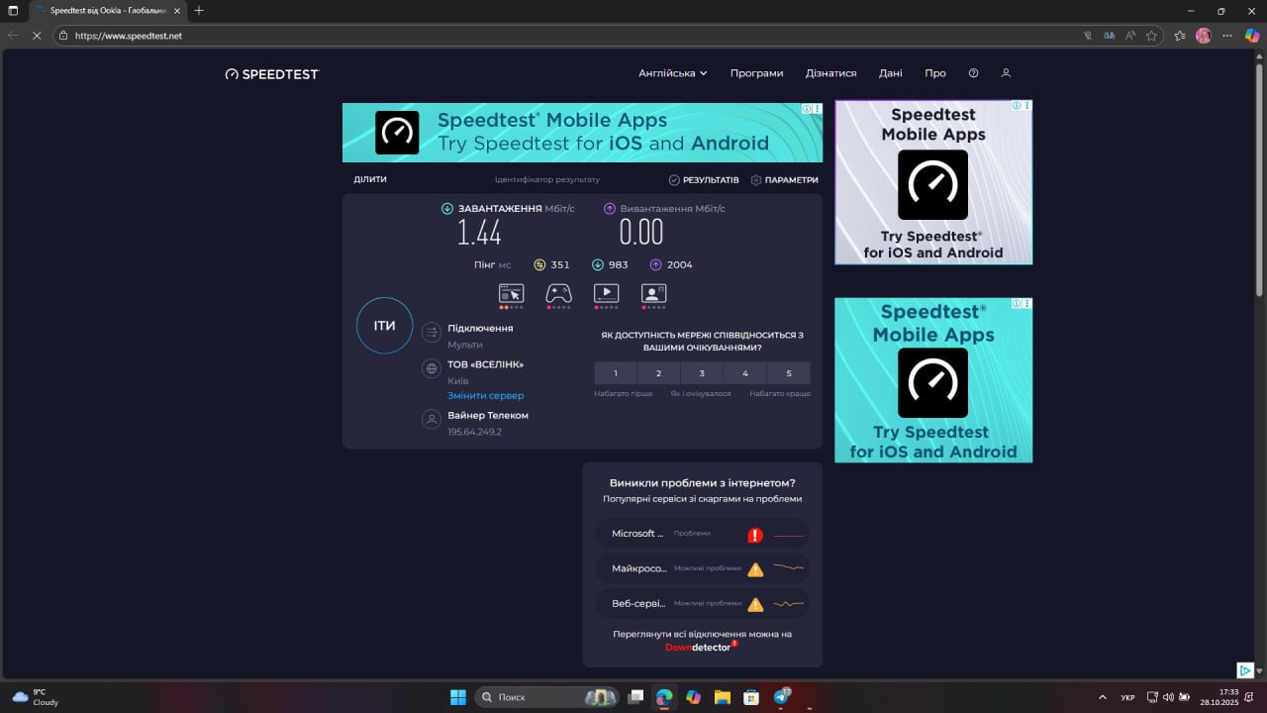Image resolution: width=1267 pixels, height=713 pixels.
Task: Click the download ping icon by 983
Action: (598, 264)
